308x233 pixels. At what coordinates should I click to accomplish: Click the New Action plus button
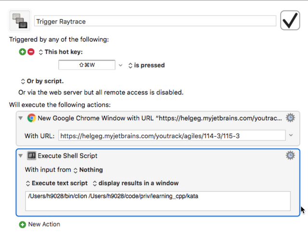pos(23,224)
